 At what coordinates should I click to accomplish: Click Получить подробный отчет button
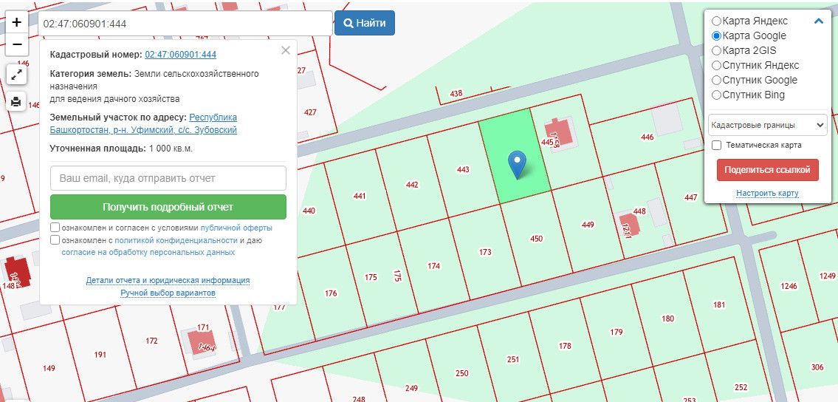tap(168, 207)
